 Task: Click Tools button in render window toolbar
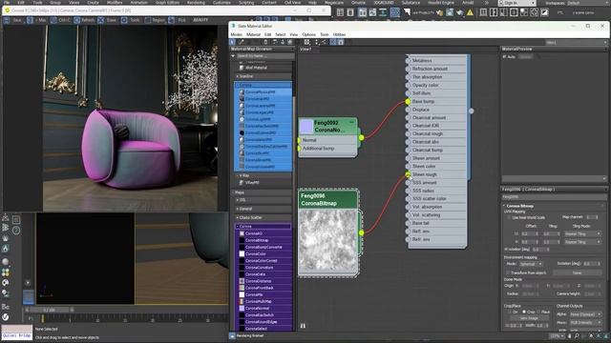tap(131, 20)
